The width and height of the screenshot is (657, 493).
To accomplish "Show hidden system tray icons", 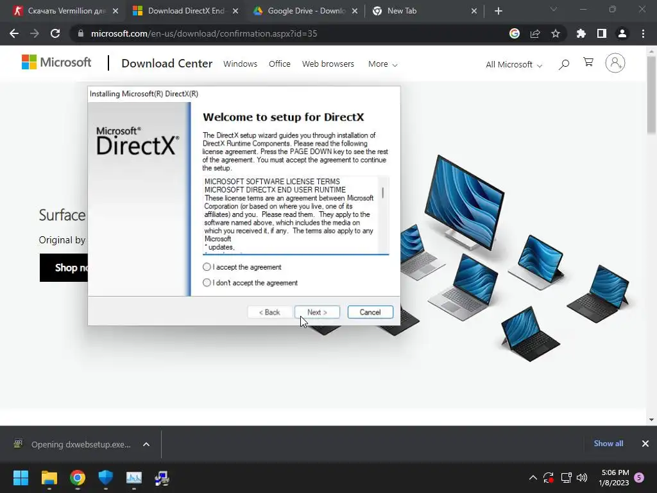I will [x=533, y=478].
